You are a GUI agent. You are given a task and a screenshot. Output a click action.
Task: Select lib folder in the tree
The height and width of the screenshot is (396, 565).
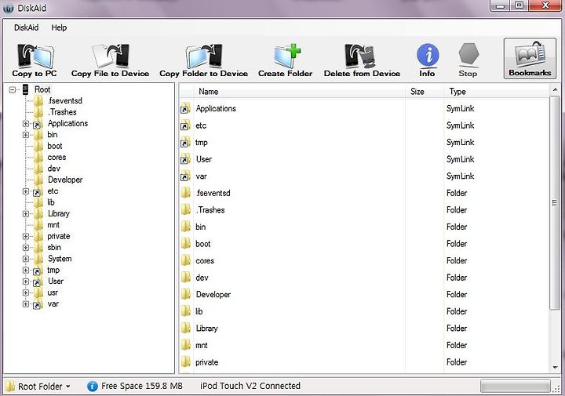coord(51,202)
